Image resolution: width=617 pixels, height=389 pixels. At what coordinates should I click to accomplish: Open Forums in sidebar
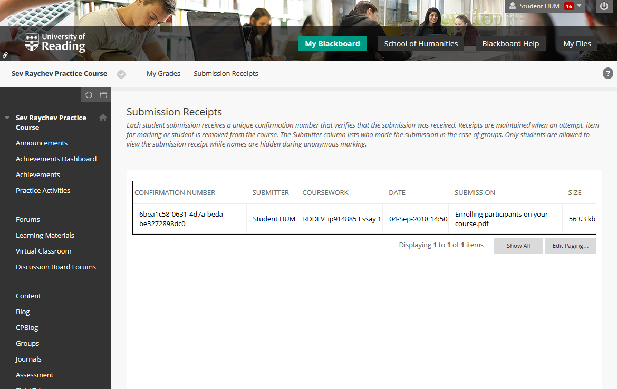point(27,219)
